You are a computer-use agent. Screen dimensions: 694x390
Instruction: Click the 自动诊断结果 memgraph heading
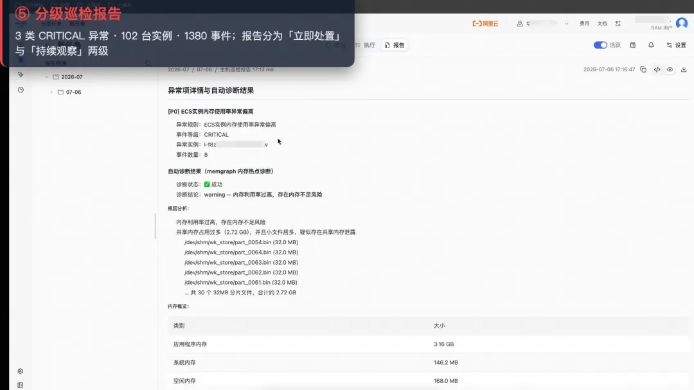click(220, 172)
